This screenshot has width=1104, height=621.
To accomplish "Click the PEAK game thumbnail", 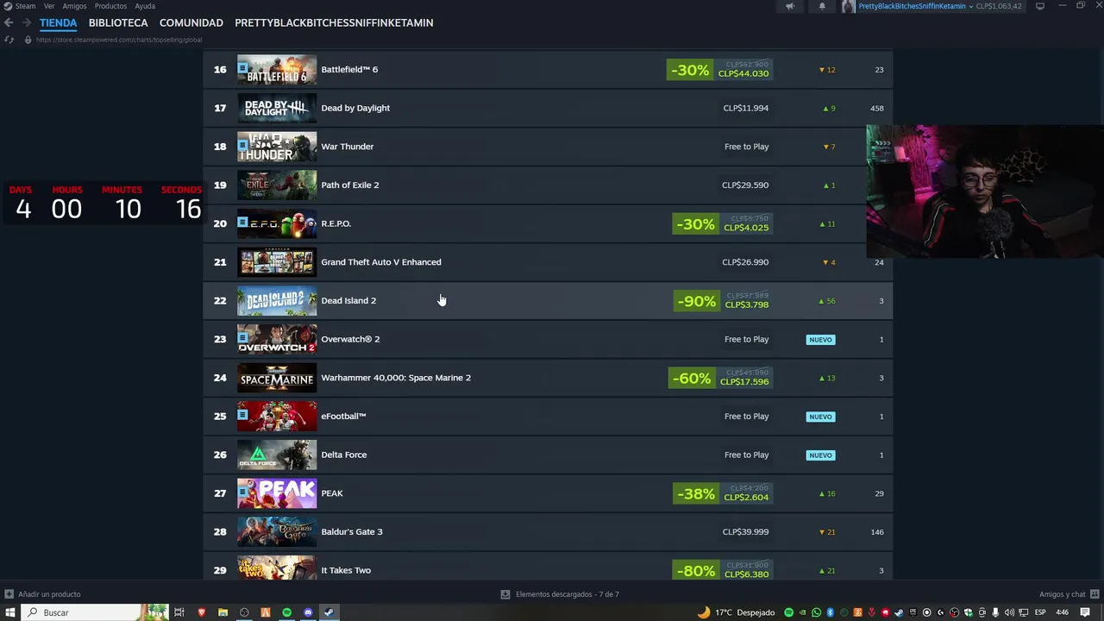I will [277, 493].
